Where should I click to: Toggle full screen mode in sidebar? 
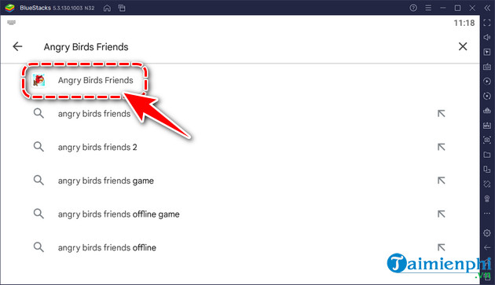click(487, 23)
